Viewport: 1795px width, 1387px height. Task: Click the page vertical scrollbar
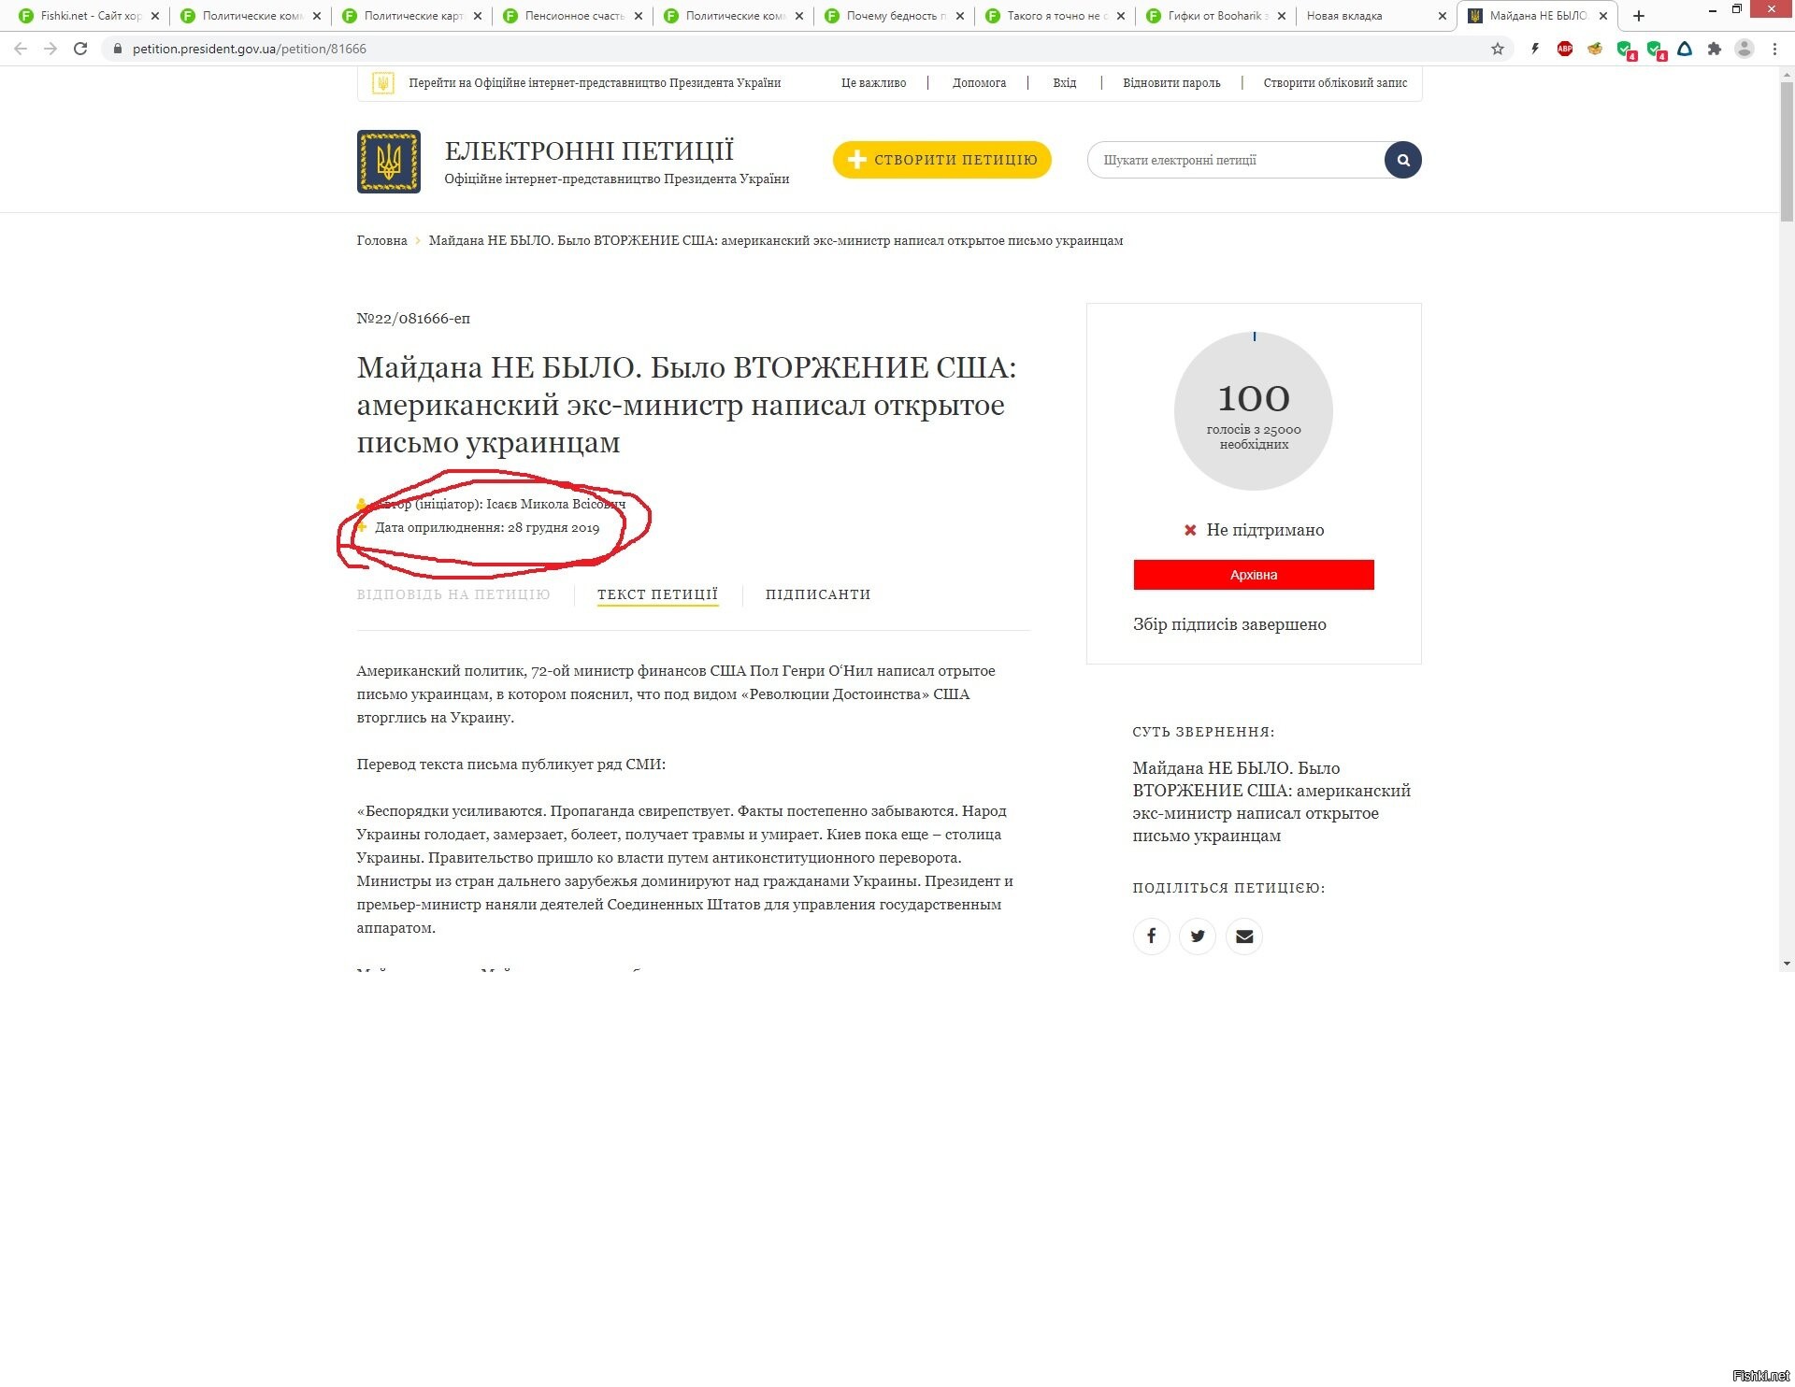(1787, 519)
